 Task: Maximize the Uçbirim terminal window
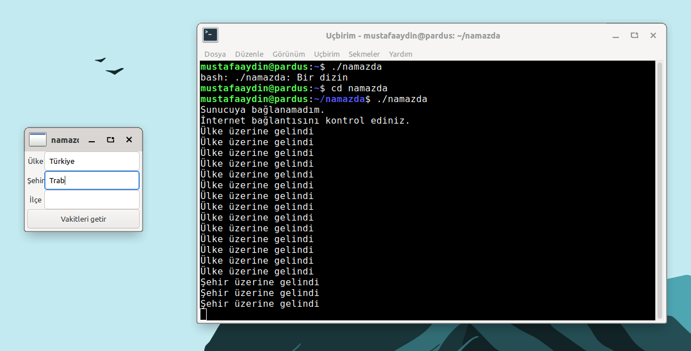click(634, 36)
